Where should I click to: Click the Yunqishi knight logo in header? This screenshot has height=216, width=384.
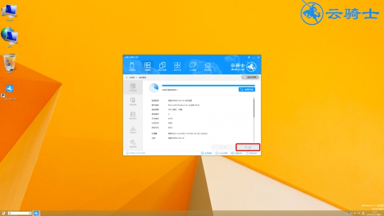(x=251, y=66)
